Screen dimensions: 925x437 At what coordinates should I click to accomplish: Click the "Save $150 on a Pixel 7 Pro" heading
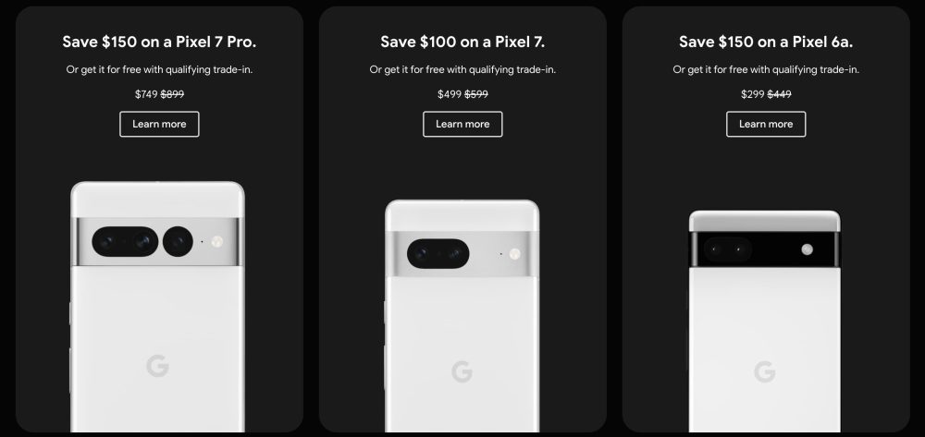(x=159, y=42)
